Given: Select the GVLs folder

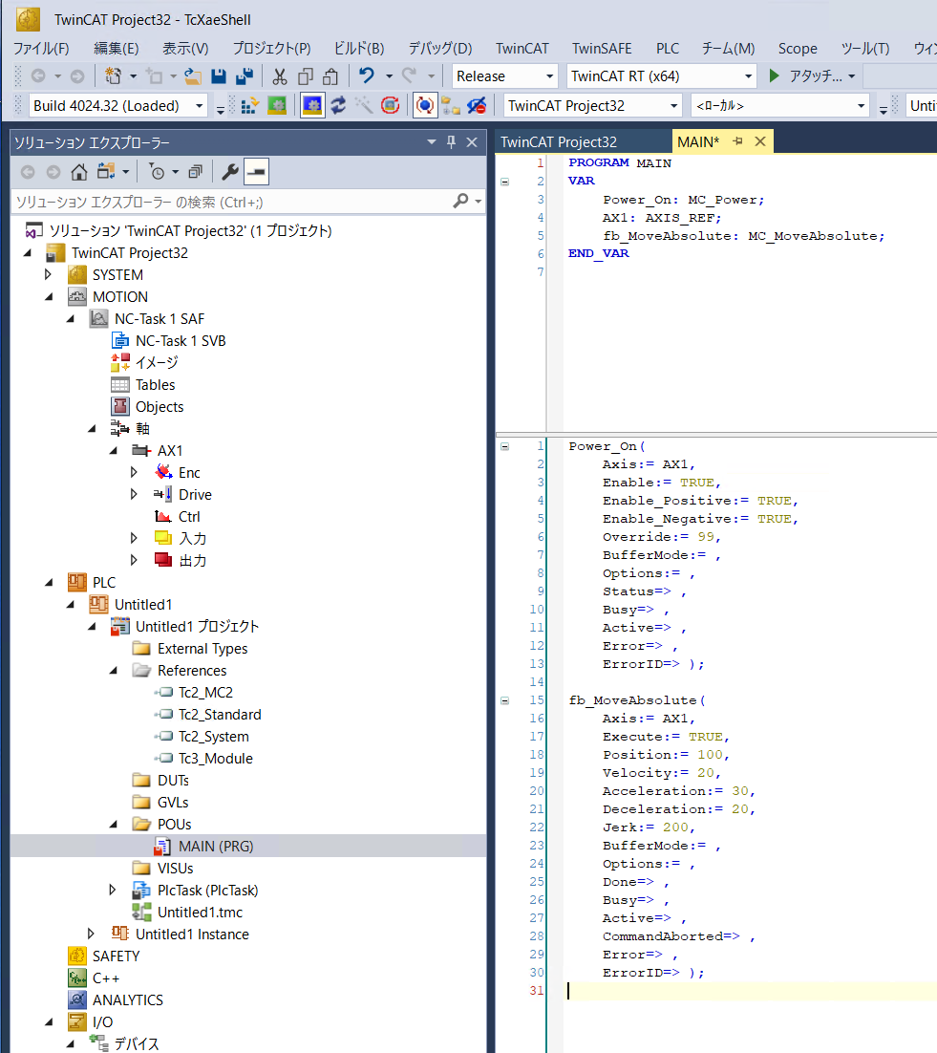Looking at the screenshot, I should click(x=173, y=802).
